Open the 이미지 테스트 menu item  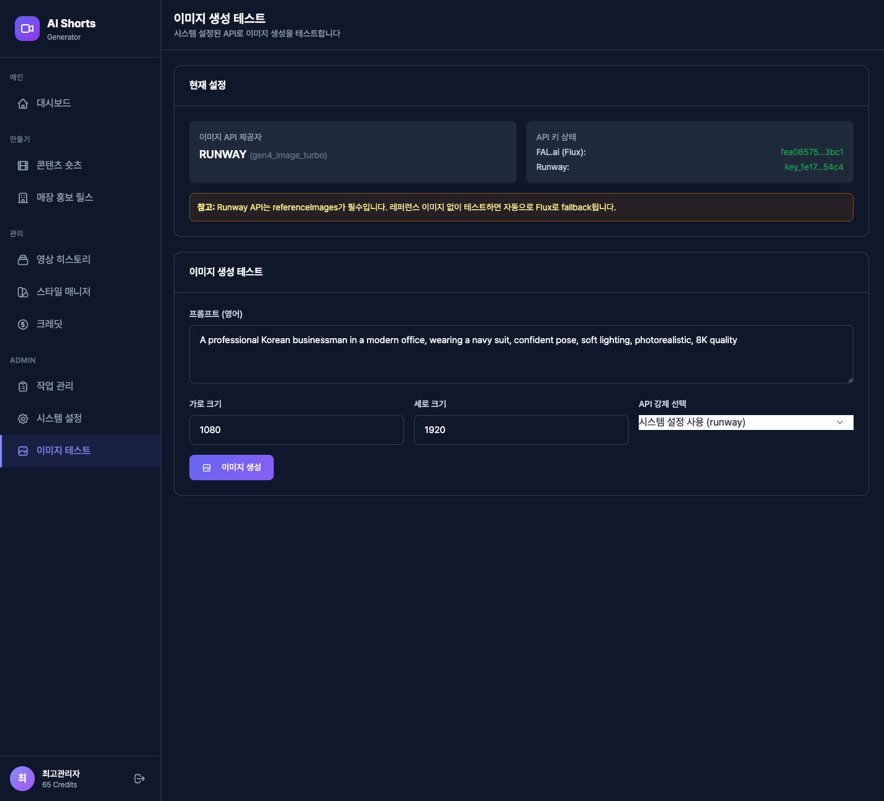(x=63, y=450)
